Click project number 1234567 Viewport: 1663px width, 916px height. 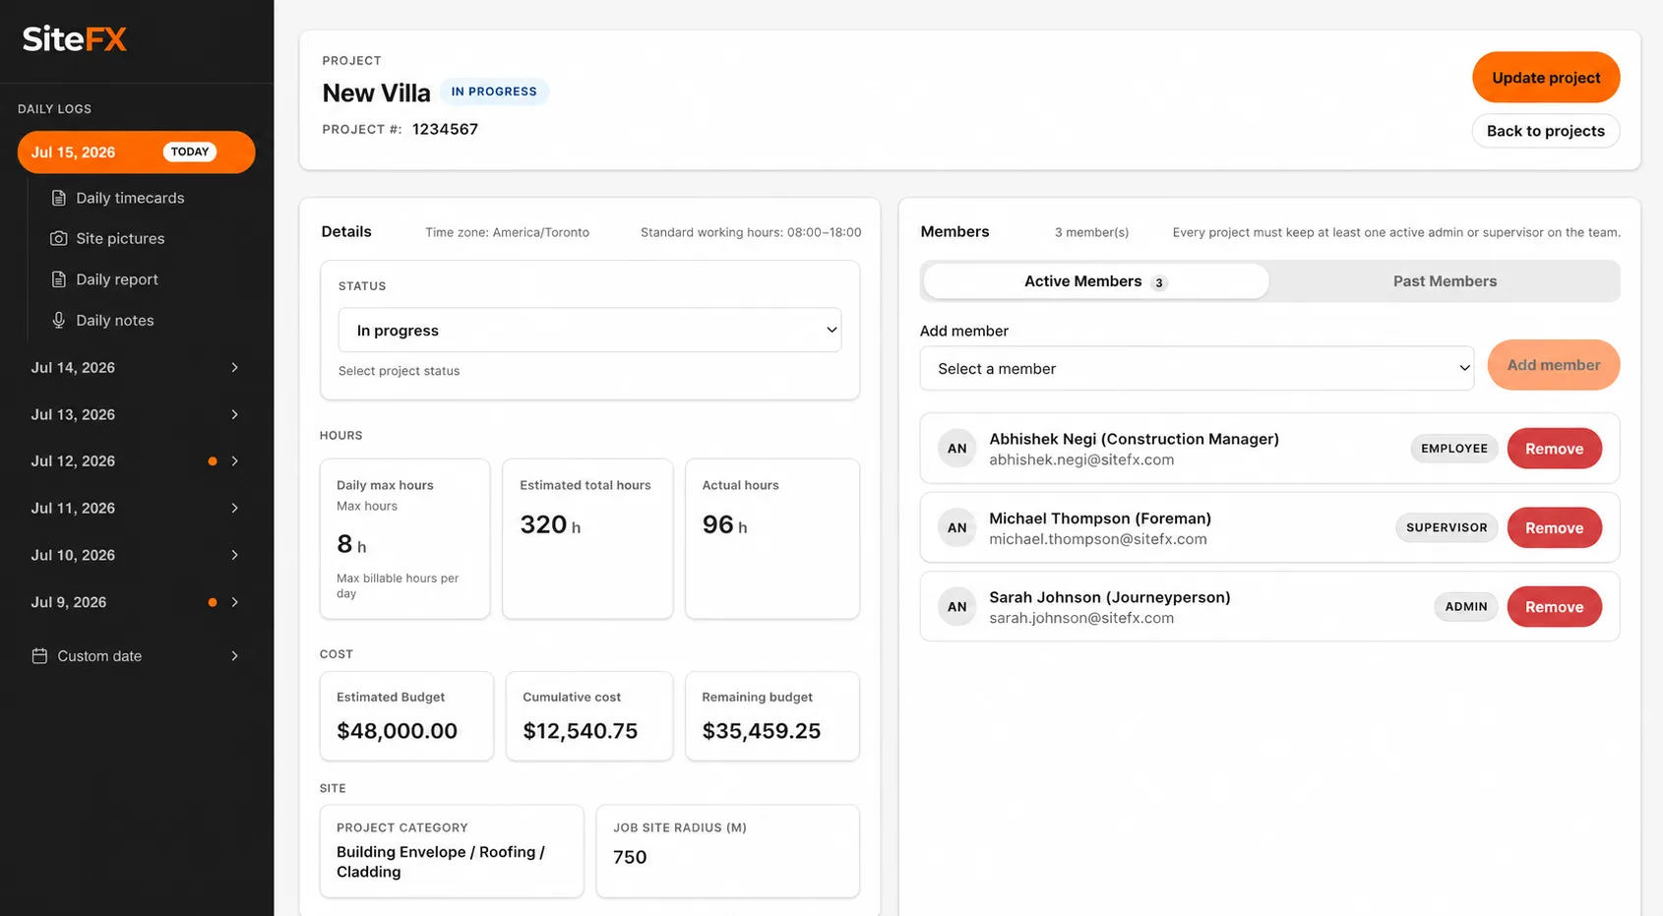pos(445,129)
